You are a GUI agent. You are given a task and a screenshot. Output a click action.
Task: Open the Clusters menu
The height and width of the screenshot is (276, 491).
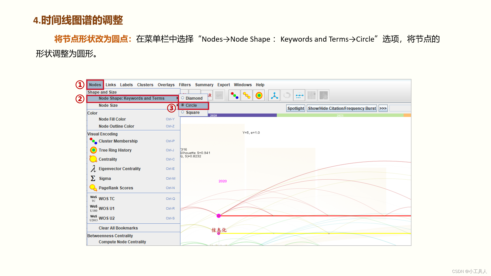click(145, 85)
